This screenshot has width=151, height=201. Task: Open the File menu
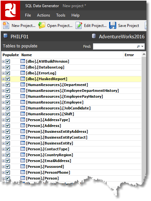click(28, 15)
